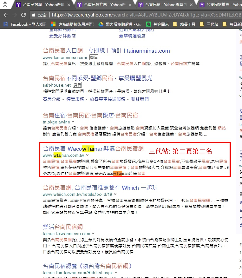Click the 最受好評飯店 link
Viewport: 242px width, 278px height.
tap(62, 36)
